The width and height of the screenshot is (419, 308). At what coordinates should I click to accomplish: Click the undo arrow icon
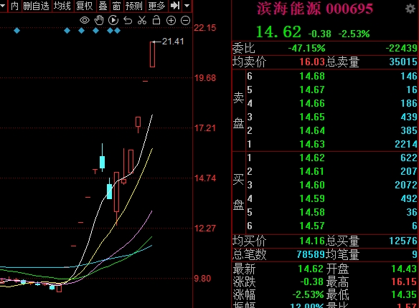coord(128,20)
